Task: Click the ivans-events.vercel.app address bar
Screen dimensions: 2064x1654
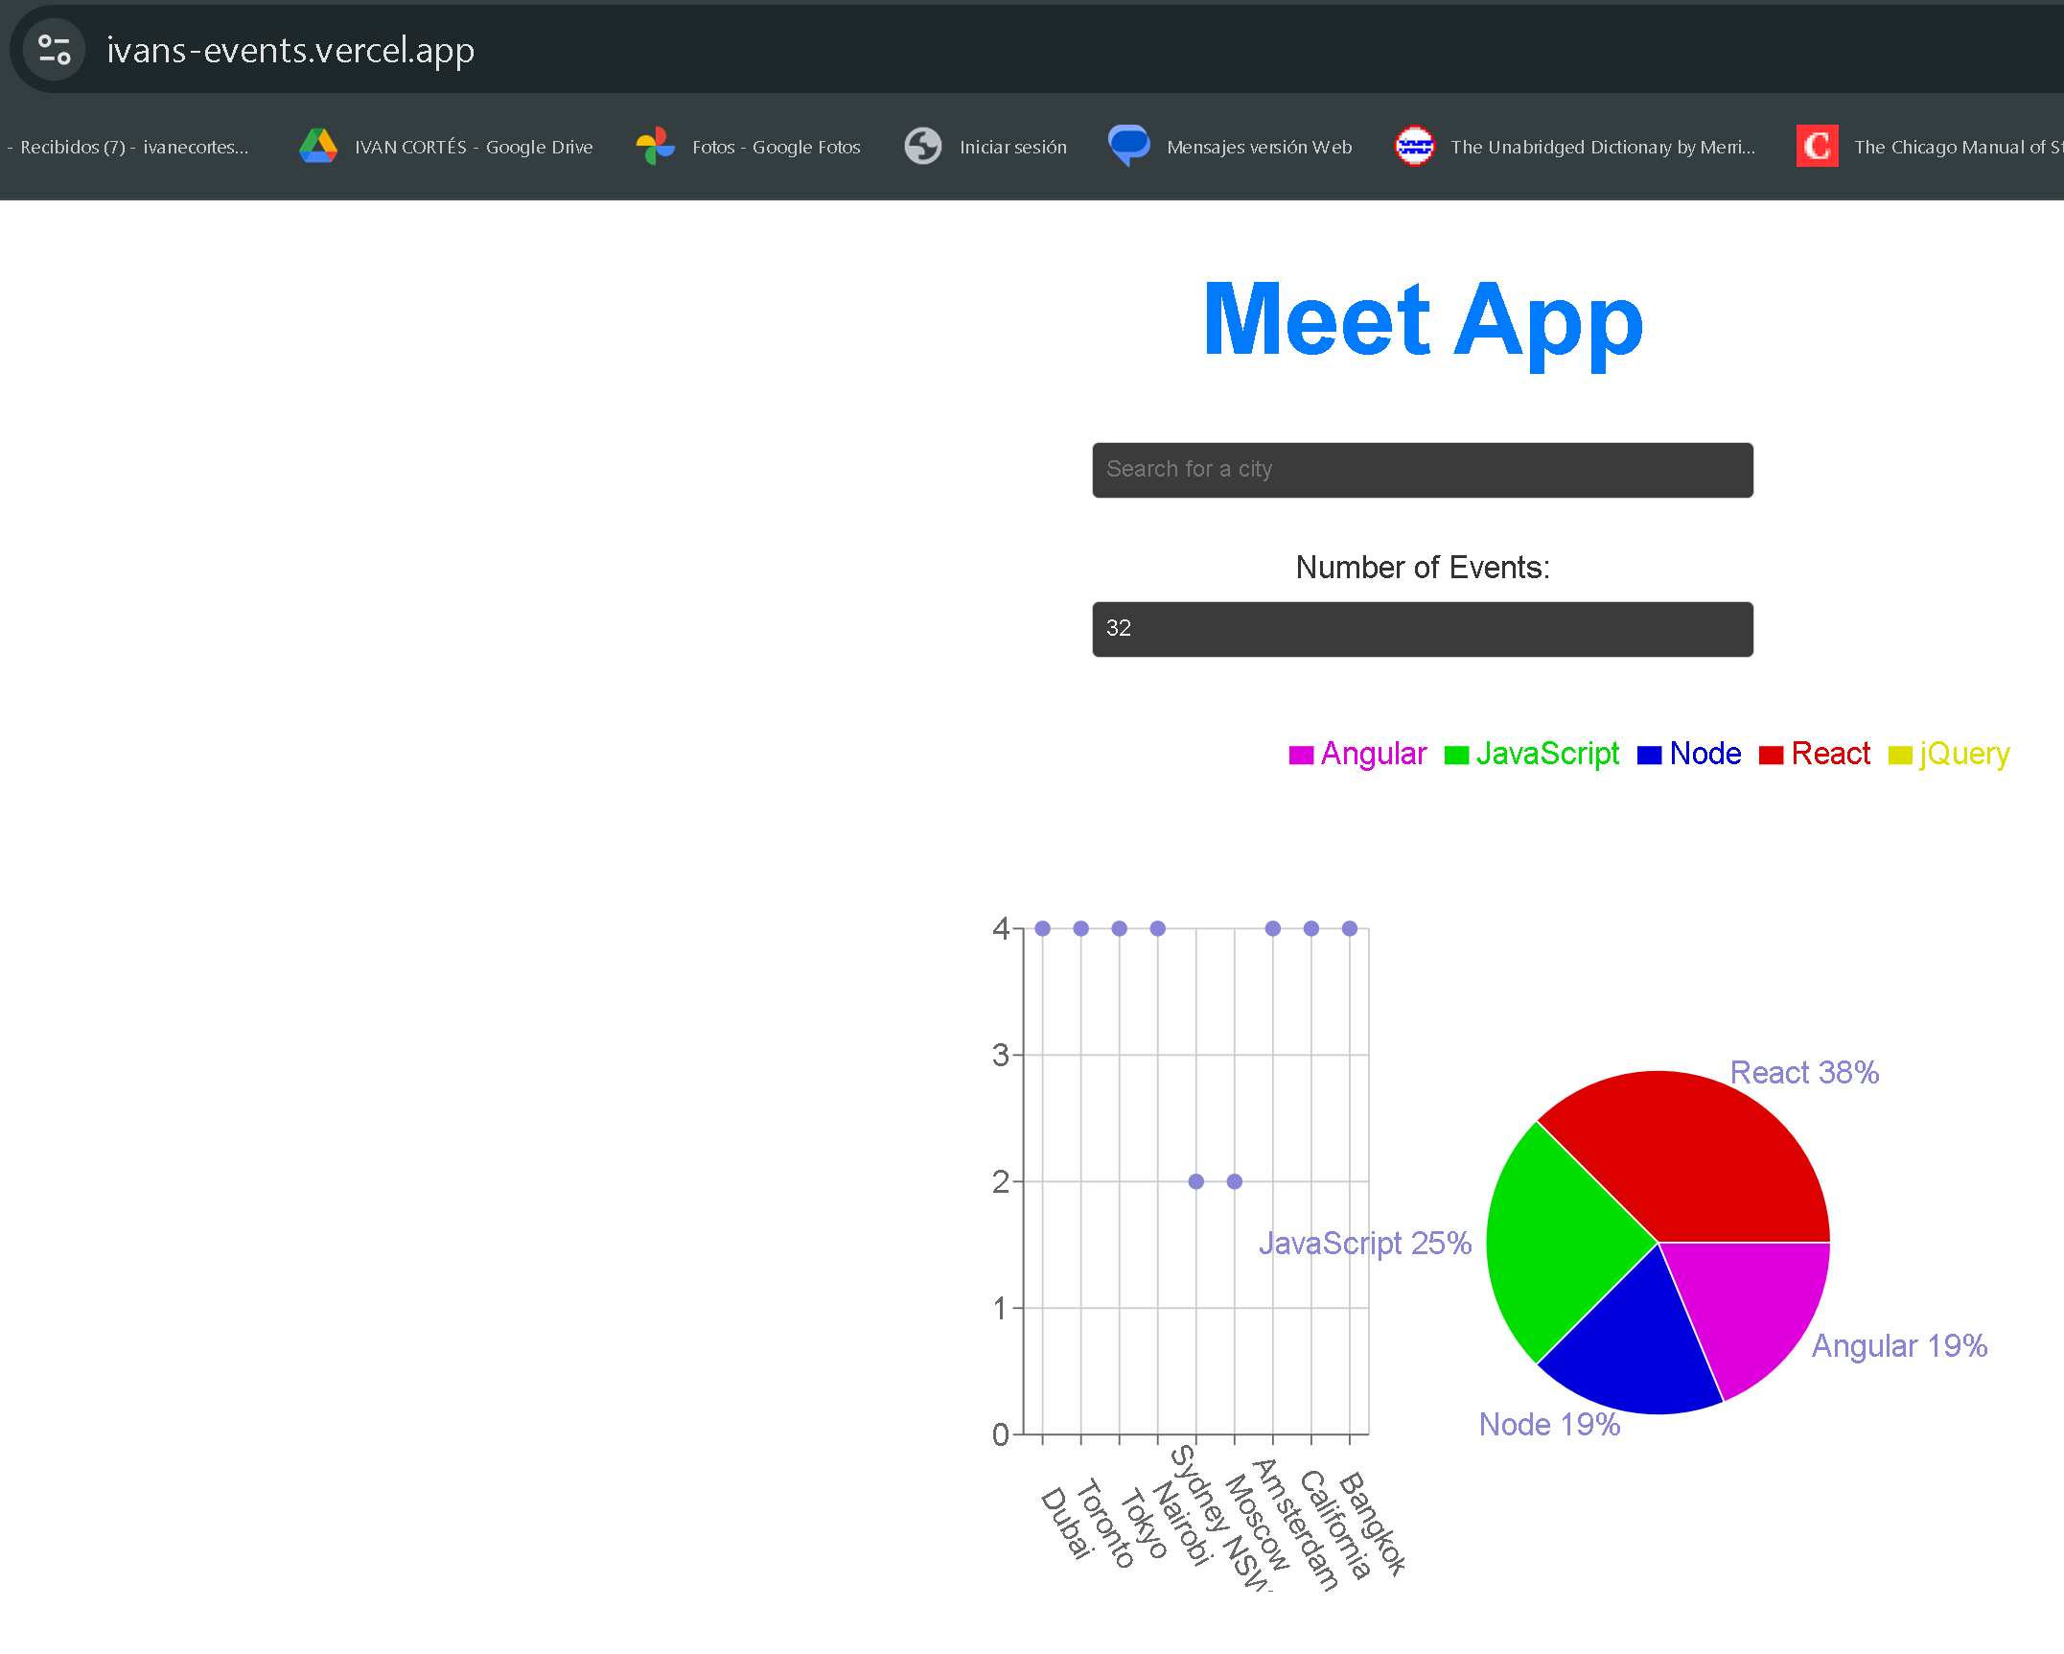Action: pyautogui.click(x=290, y=49)
